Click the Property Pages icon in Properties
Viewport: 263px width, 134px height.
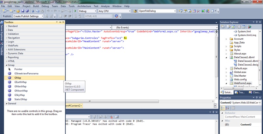pos(233,108)
